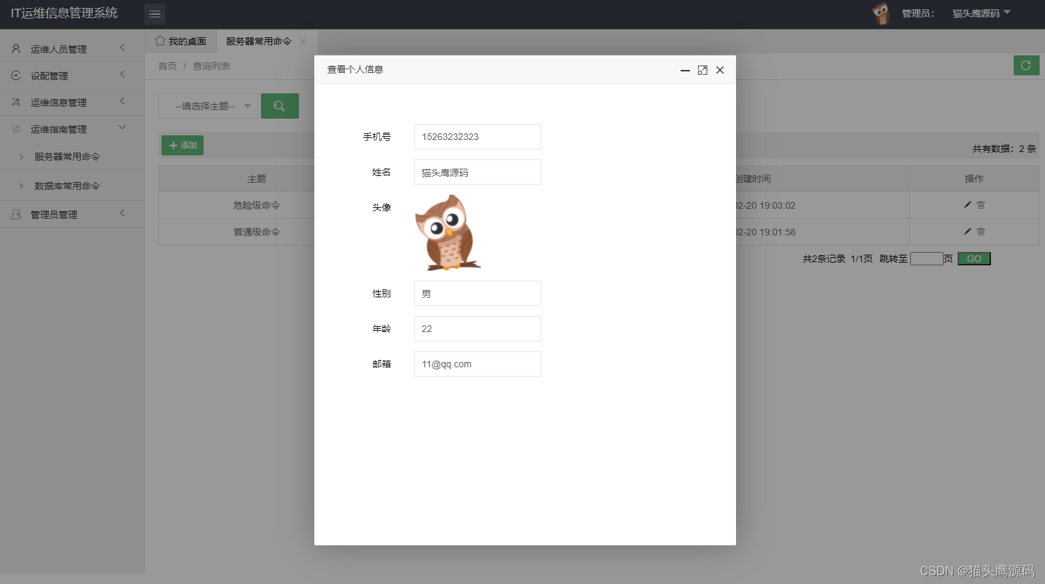Expand the 设配管理 menu chevron
Screen dimensions: 1045x584
click(x=122, y=74)
